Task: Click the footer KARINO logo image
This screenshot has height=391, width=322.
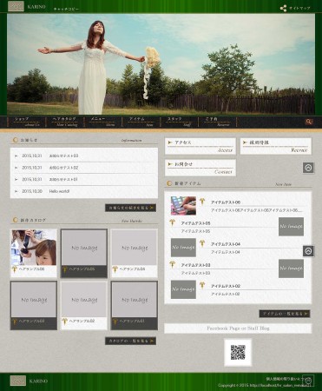Action: pos(18,381)
